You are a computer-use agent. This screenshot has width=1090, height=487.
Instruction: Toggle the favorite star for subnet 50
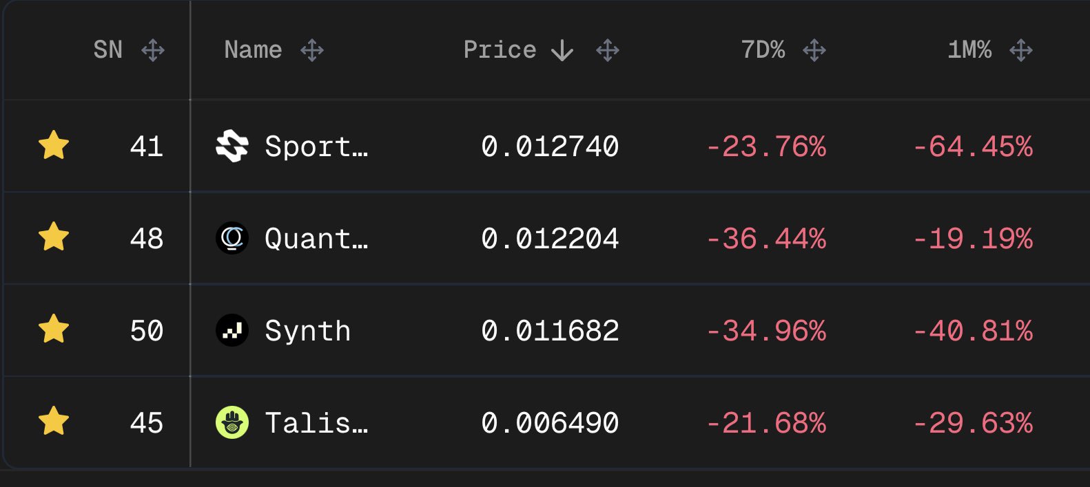point(54,329)
